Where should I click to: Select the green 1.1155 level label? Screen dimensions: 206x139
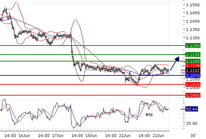click(193, 61)
